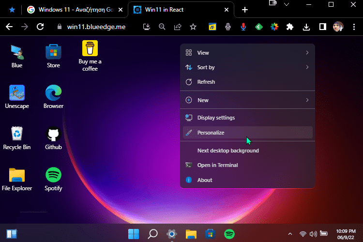Open Microsoft Store from the taskbar
This screenshot has width=363, height=242.
(x=210, y=234)
